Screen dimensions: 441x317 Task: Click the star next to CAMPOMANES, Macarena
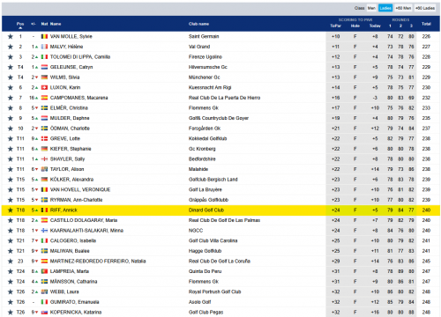coord(11,98)
